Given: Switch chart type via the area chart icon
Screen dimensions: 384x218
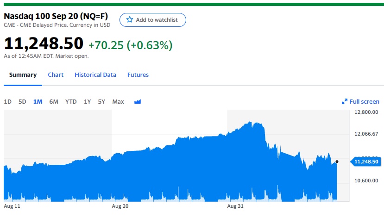Looking at the screenshot, I should 138,101.
